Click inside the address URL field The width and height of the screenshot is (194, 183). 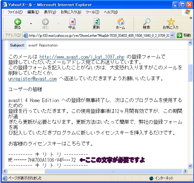tap(99, 36)
